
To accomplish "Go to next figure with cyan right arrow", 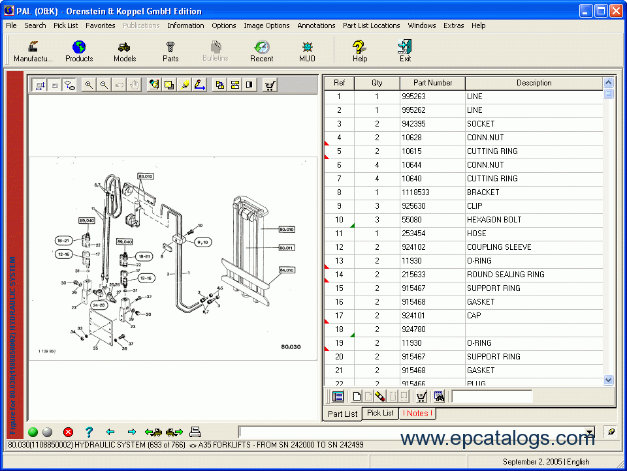I will pos(131,432).
